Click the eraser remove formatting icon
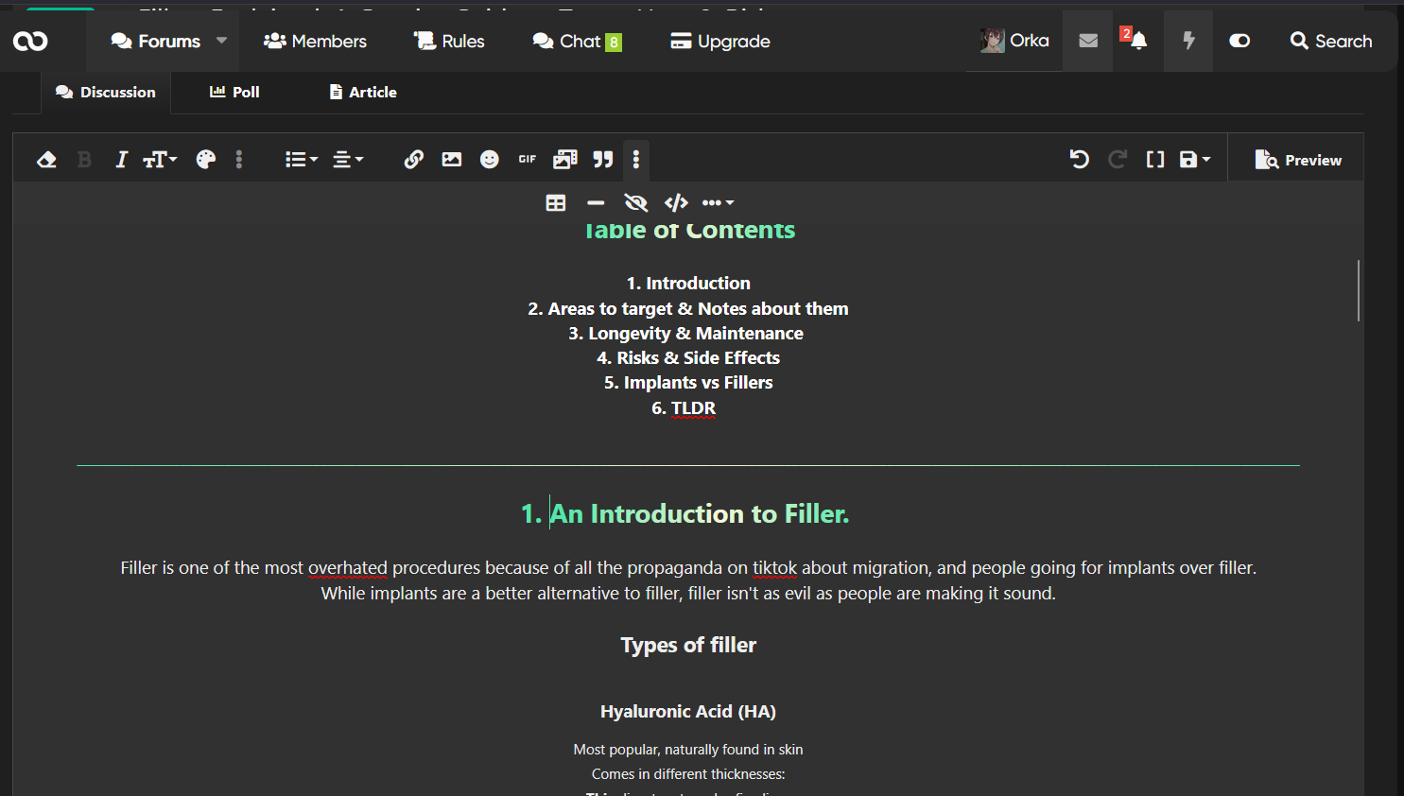 [46, 160]
